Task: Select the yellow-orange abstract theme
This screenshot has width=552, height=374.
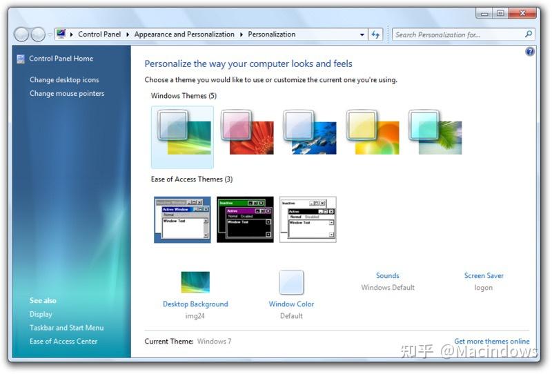Action: 373,132
